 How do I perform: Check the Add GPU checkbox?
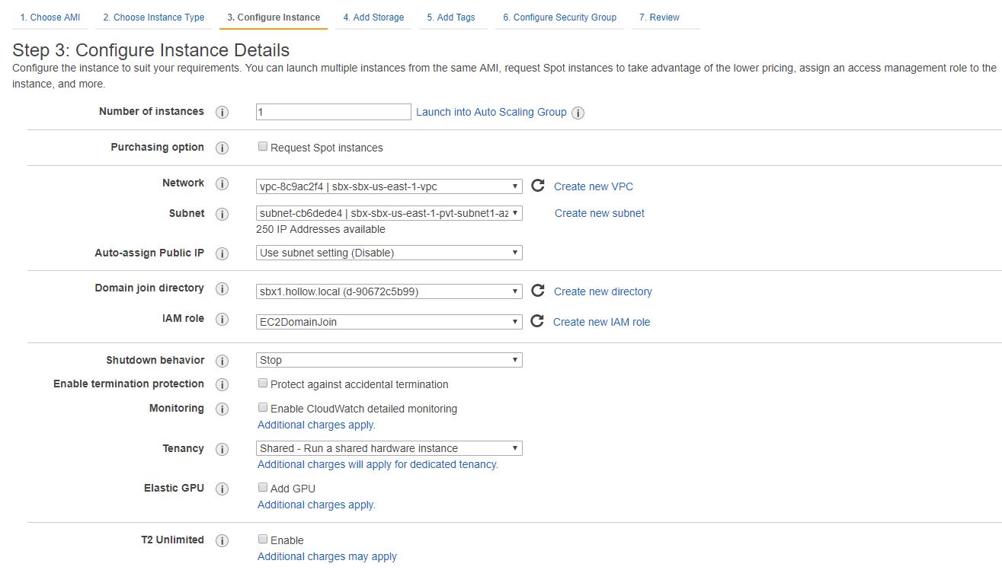pyautogui.click(x=263, y=488)
